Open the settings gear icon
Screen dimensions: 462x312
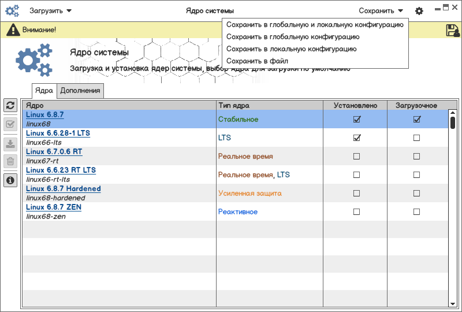[x=419, y=11]
